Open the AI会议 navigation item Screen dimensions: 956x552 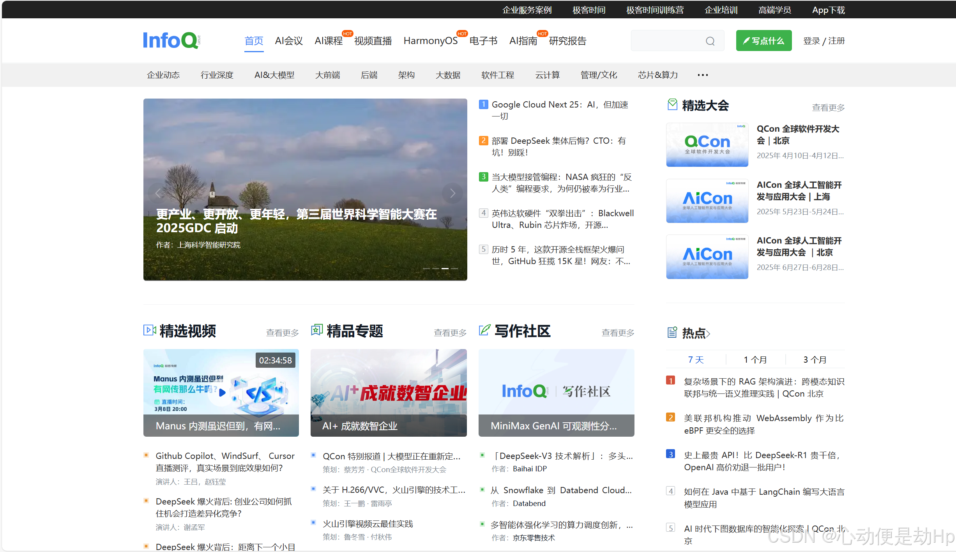(289, 41)
